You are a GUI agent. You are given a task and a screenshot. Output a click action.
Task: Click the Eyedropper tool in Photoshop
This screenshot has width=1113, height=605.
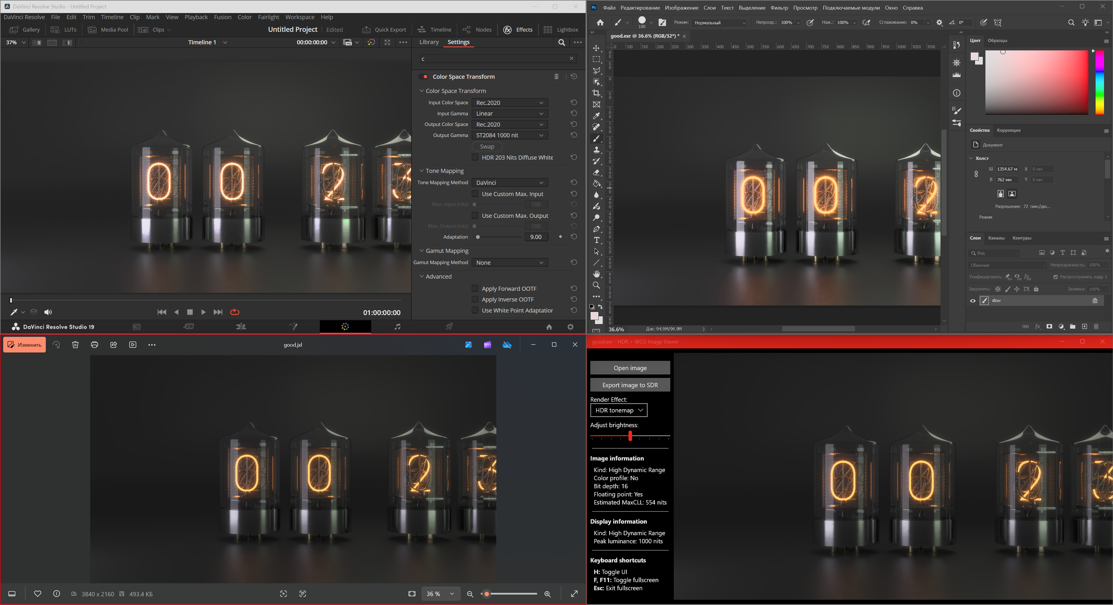pyautogui.click(x=597, y=116)
